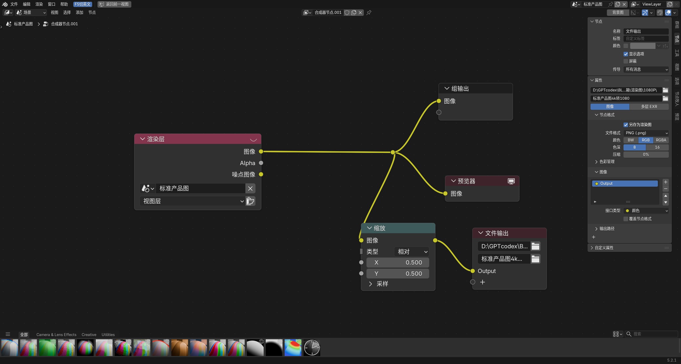Click the 返回前一视图 button
The image size is (681, 364).
click(x=114, y=4)
